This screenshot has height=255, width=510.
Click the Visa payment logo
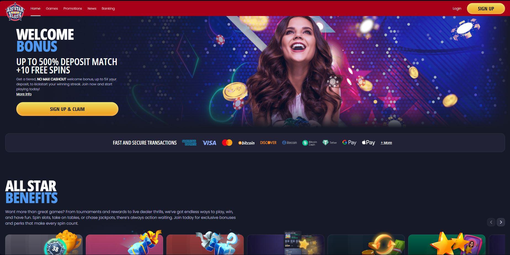point(209,143)
